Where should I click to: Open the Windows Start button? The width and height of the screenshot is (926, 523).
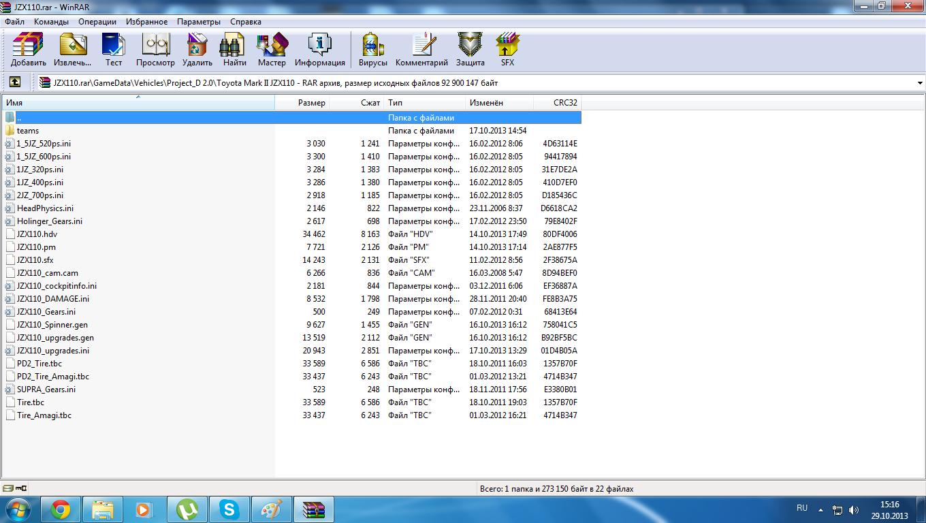(x=18, y=509)
